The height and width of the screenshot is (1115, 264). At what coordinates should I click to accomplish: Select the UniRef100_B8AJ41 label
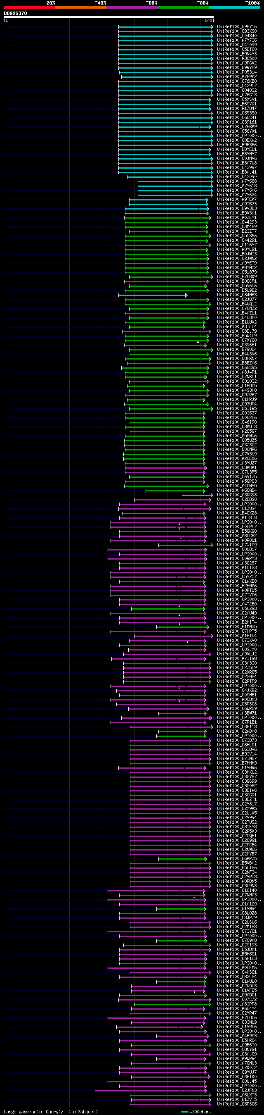click(x=237, y=172)
